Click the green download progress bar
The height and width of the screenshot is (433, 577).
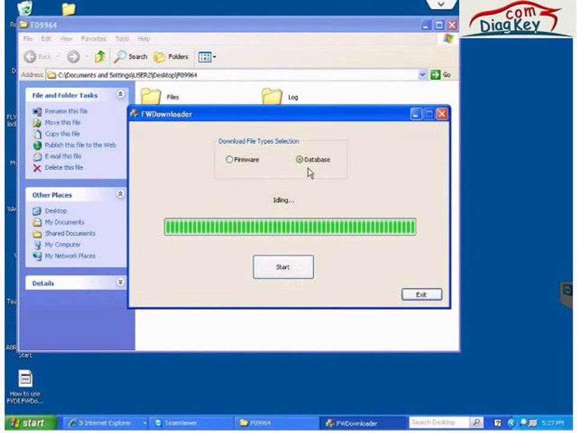[290, 227]
